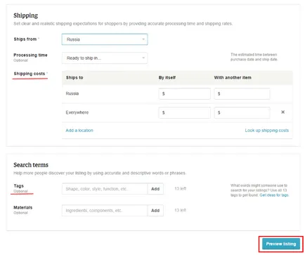Click the 'Everywhere' destination row label
This screenshot has width=305, height=255.
77,112
